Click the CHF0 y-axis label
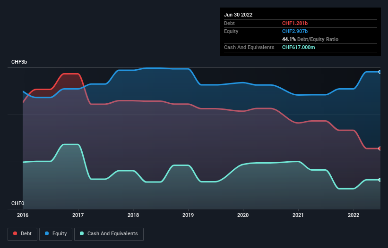The width and height of the screenshot is (388, 248). coord(18,203)
